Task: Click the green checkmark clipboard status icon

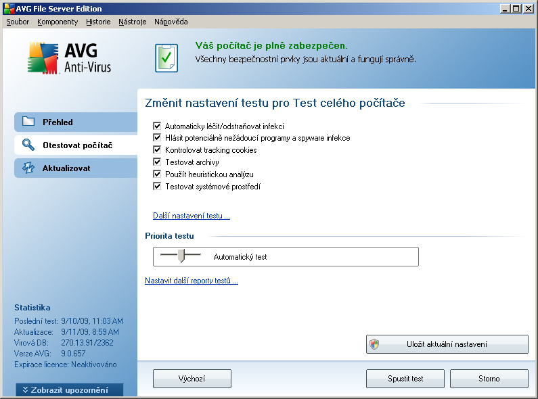Action: 166,58
